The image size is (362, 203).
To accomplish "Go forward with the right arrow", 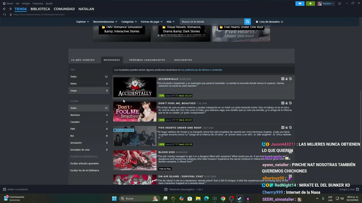I will 10,9.
